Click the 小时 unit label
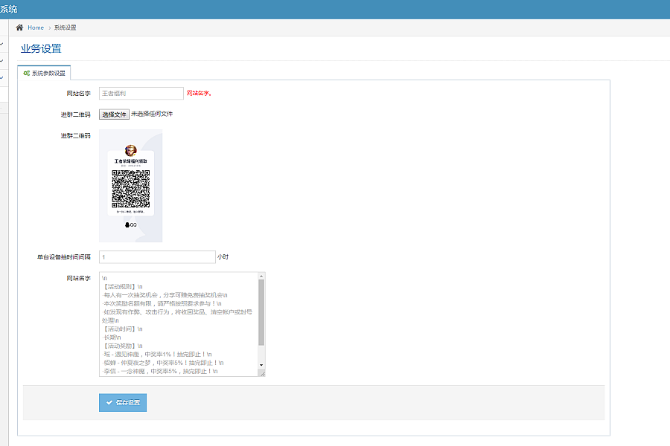 [x=223, y=257]
